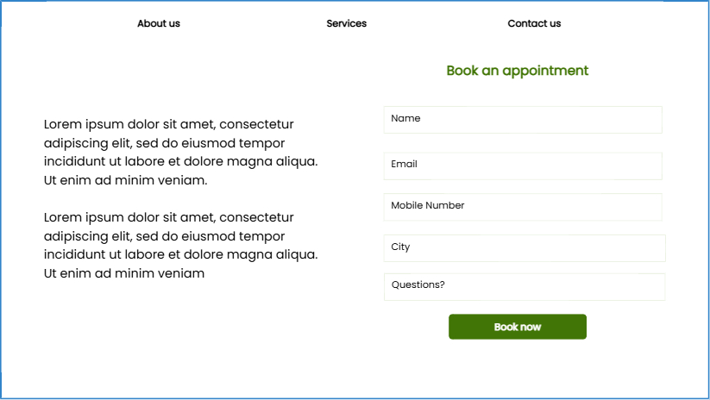The height and width of the screenshot is (400, 710).
Task: Click first paragraph's closing "Ut enim" line
Action: [125, 180]
